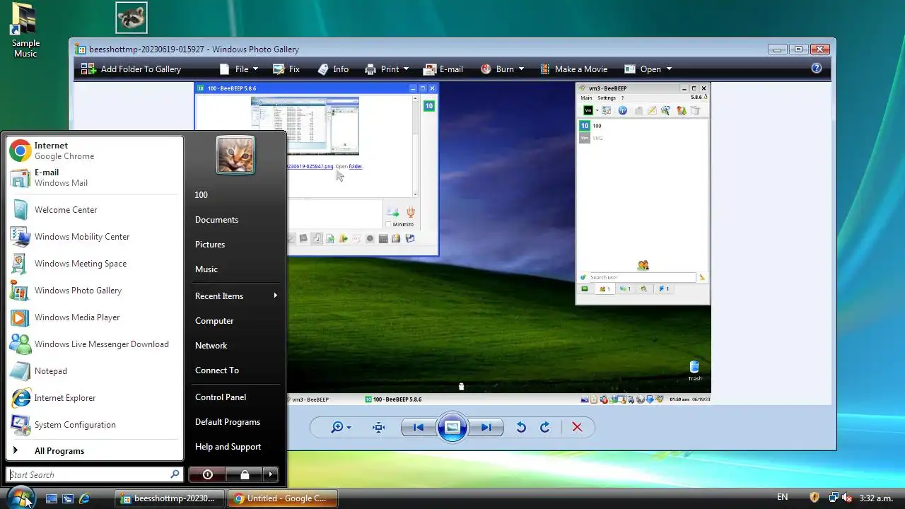The height and width of the screenshot is (509, 905).
Task: Open Help and Support
Action: [235, 447]
